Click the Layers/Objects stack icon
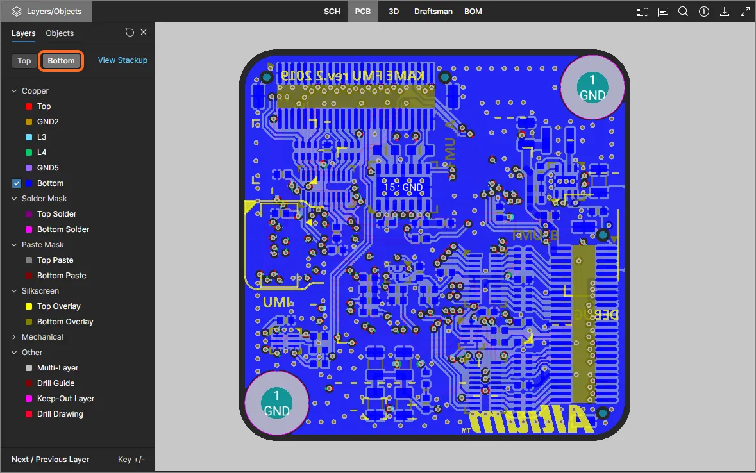Image resolution: width=756 pixels, height=473 pixels. 17,12
